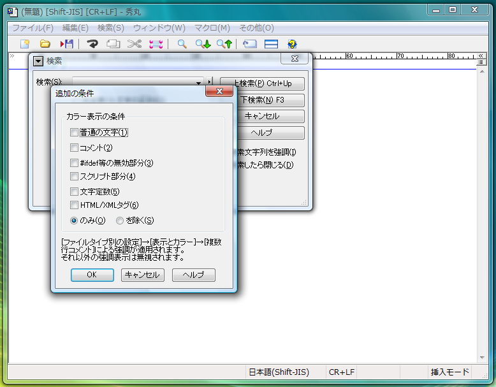This screenshot has width=496, height=387.
Task: Click 日本語(Shift-JIS) in status bar
Action: click(279, 372)
